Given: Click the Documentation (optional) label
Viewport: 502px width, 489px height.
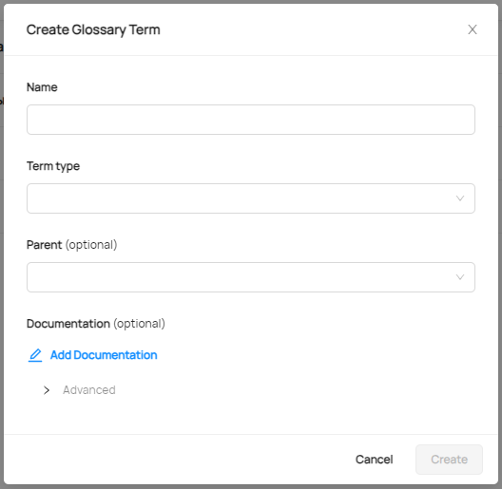Looking at the screenshot, I should pyautogui.click(x=96, y=324).
